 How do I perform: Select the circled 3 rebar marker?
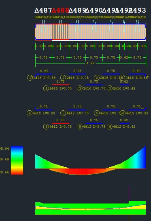[110, 88]
